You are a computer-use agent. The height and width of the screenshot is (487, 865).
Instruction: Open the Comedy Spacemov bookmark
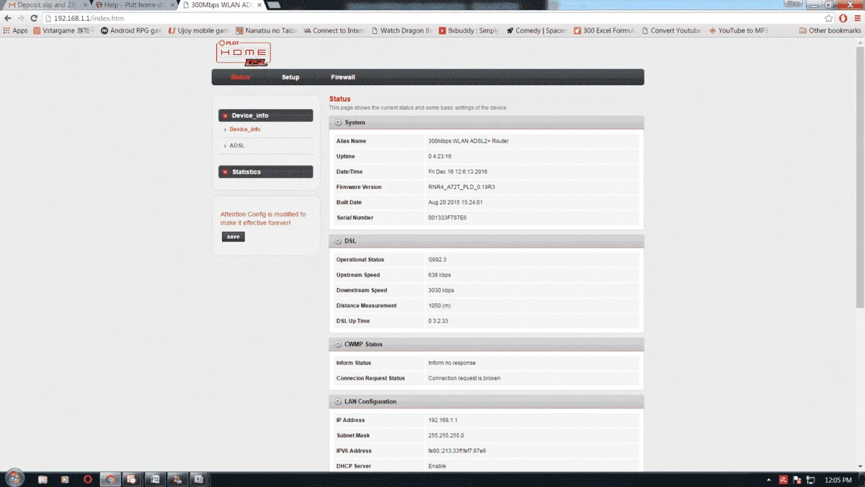pyautogui.click(x=537, y=31)
